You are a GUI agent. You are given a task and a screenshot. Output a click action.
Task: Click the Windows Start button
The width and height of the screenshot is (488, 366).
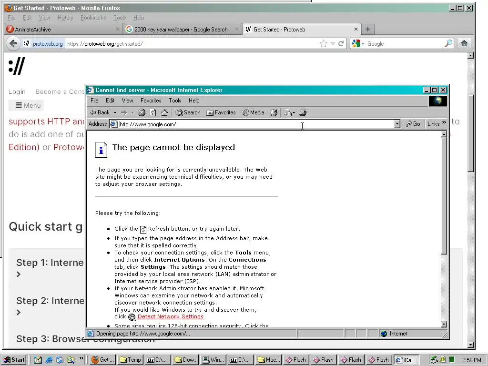coord(14,360)
